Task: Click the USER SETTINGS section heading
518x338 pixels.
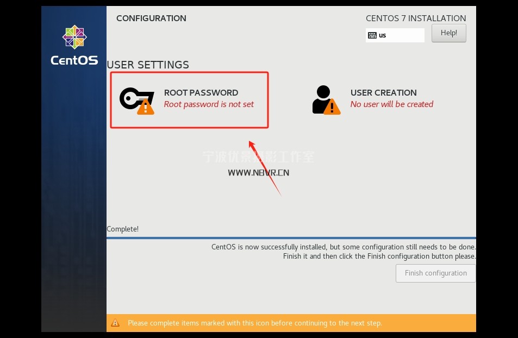Action: [148, 65]
